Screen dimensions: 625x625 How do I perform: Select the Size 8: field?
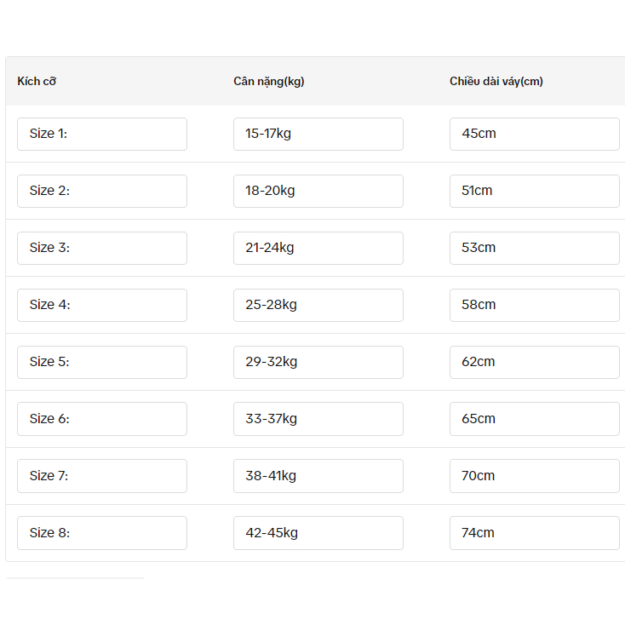102,533
